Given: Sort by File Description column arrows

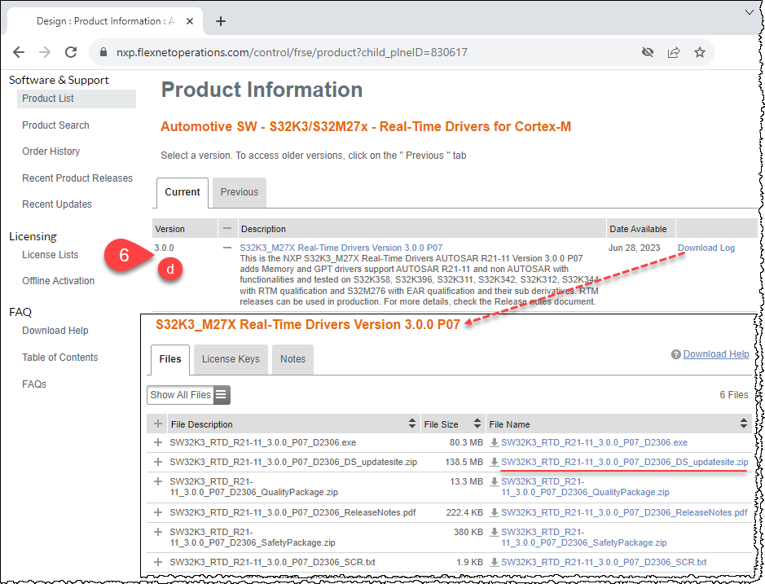Looking at the screenshot, I should click(412, 424).
